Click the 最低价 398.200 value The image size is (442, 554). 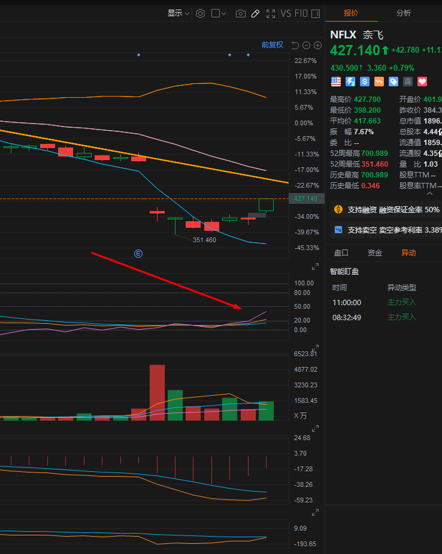(x=367, y=110)
